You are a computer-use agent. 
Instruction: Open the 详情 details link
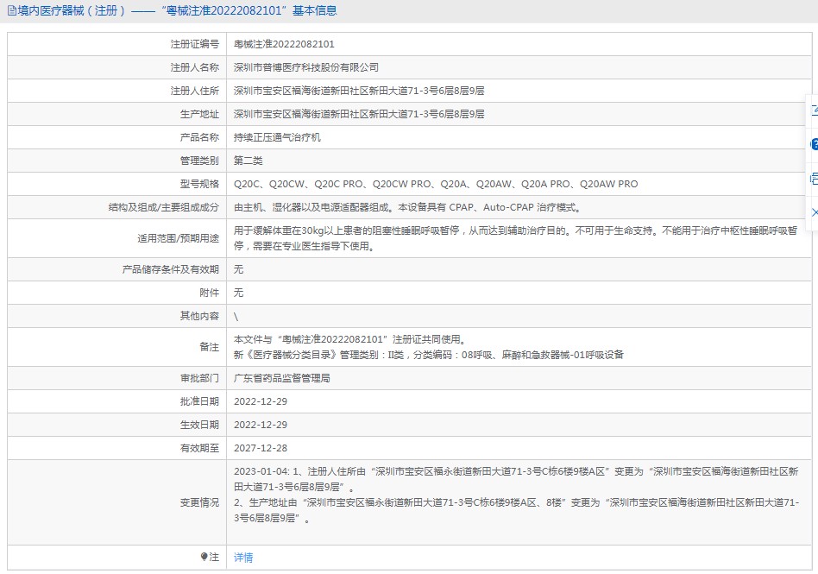tap(243, 558)
